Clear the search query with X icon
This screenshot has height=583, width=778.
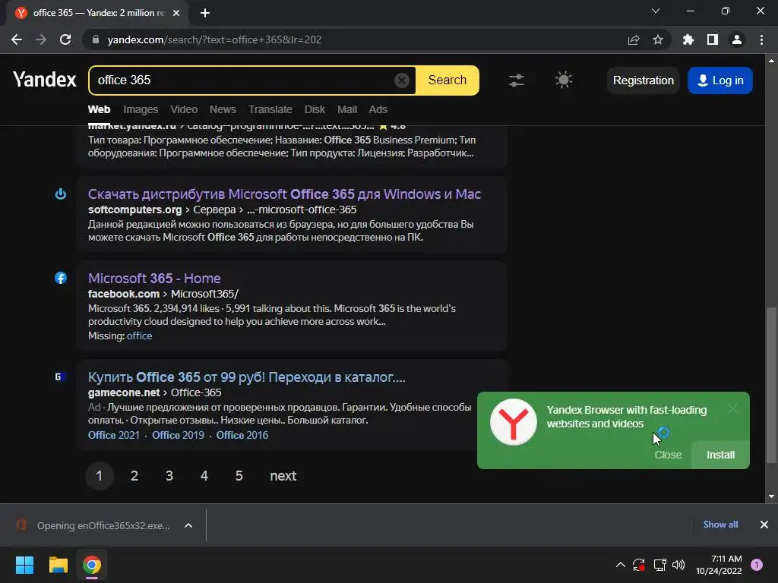pyautogui.click(x=401, y=80)
